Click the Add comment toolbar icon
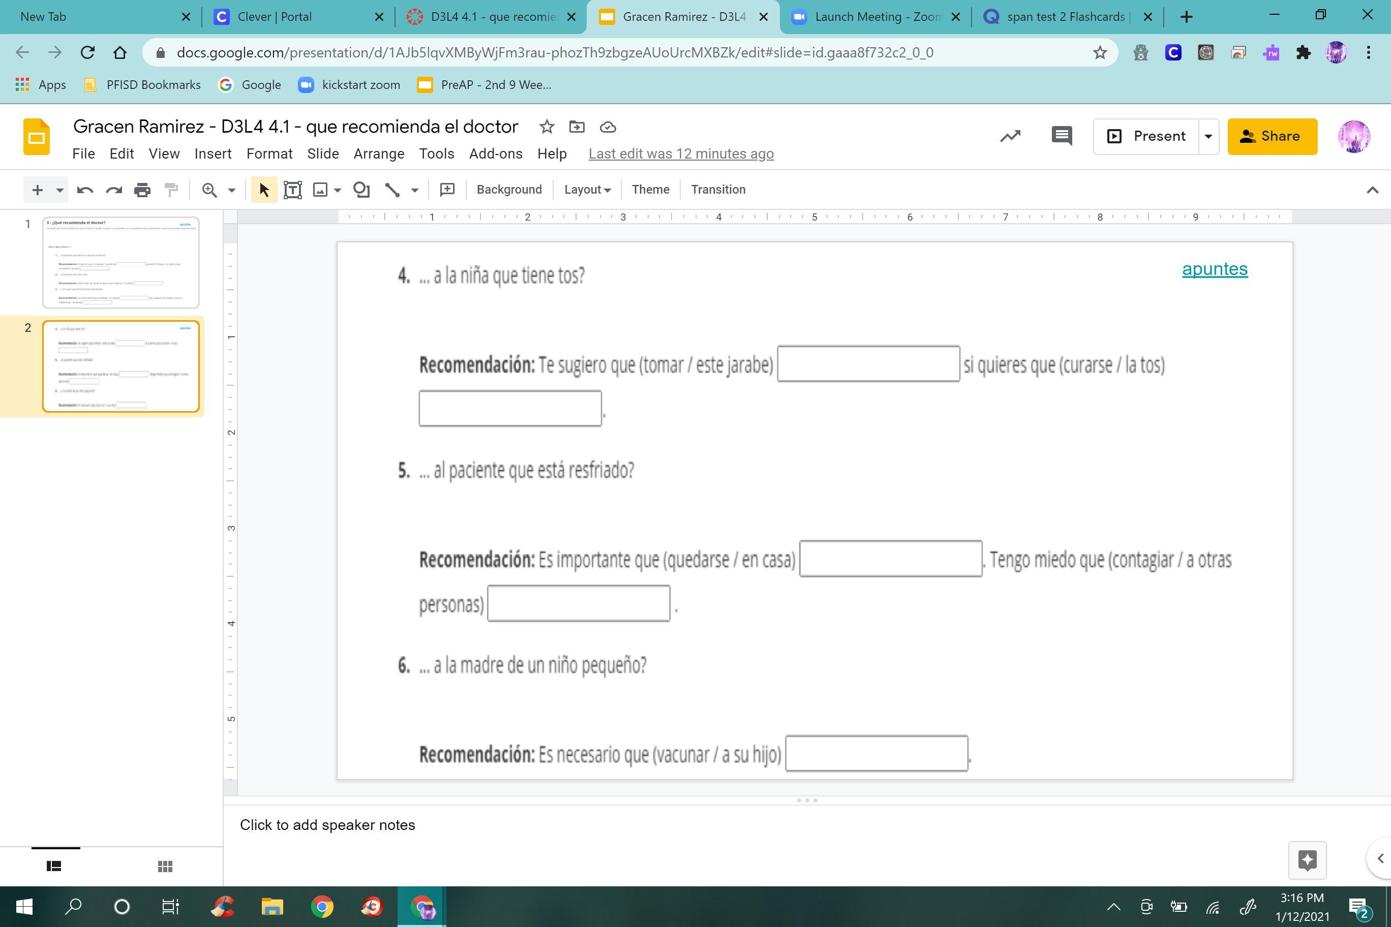Image resolution: width=1391 pixels, height=927 pixels. click(447, 190)
